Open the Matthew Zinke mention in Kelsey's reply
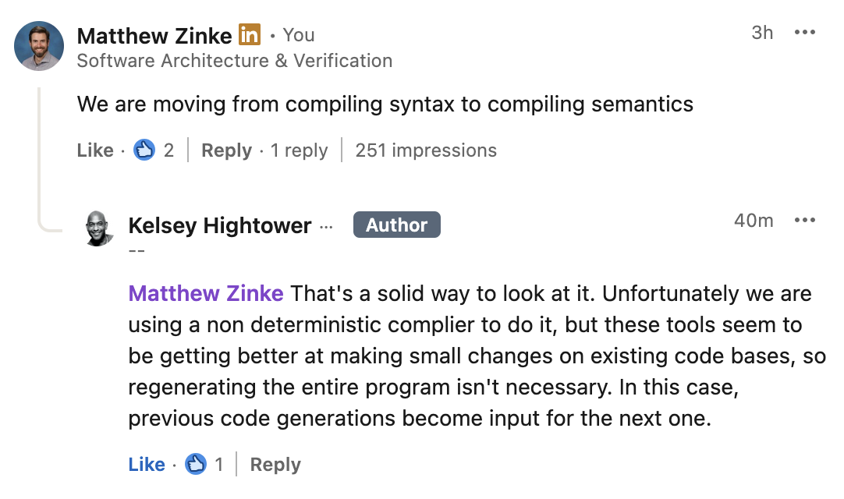 (206, 294)
